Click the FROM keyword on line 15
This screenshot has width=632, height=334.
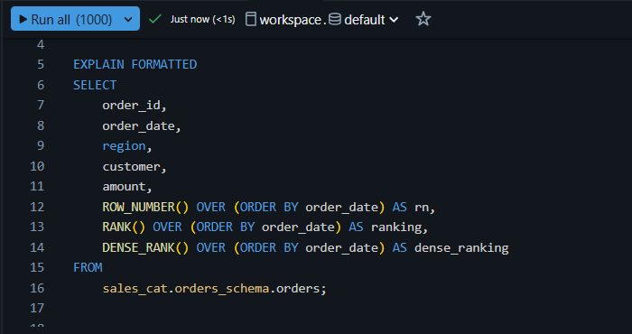pyautogui.click(x=88, y=267)
